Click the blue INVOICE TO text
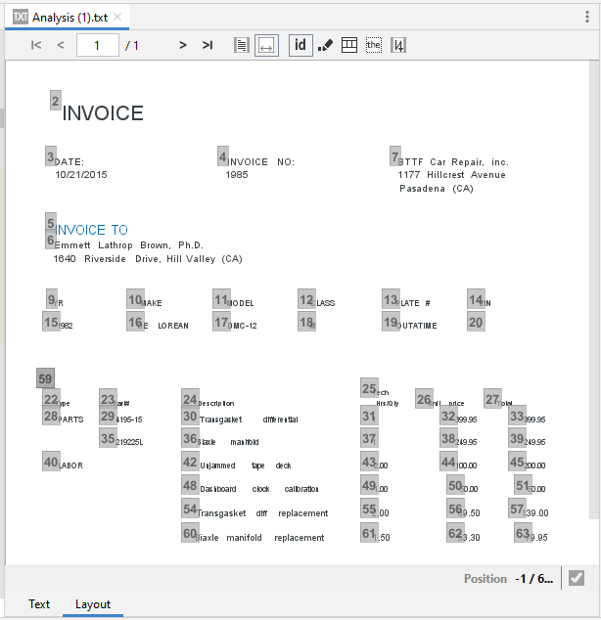This screenshot has height=620, width=601. 92,230
